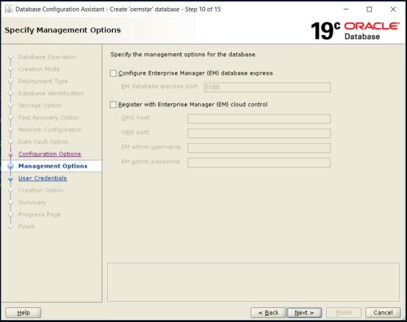Click the User Credentials step bullet icon
The image size is (407, 322).
pyautogui.click(x=10, y=179)
